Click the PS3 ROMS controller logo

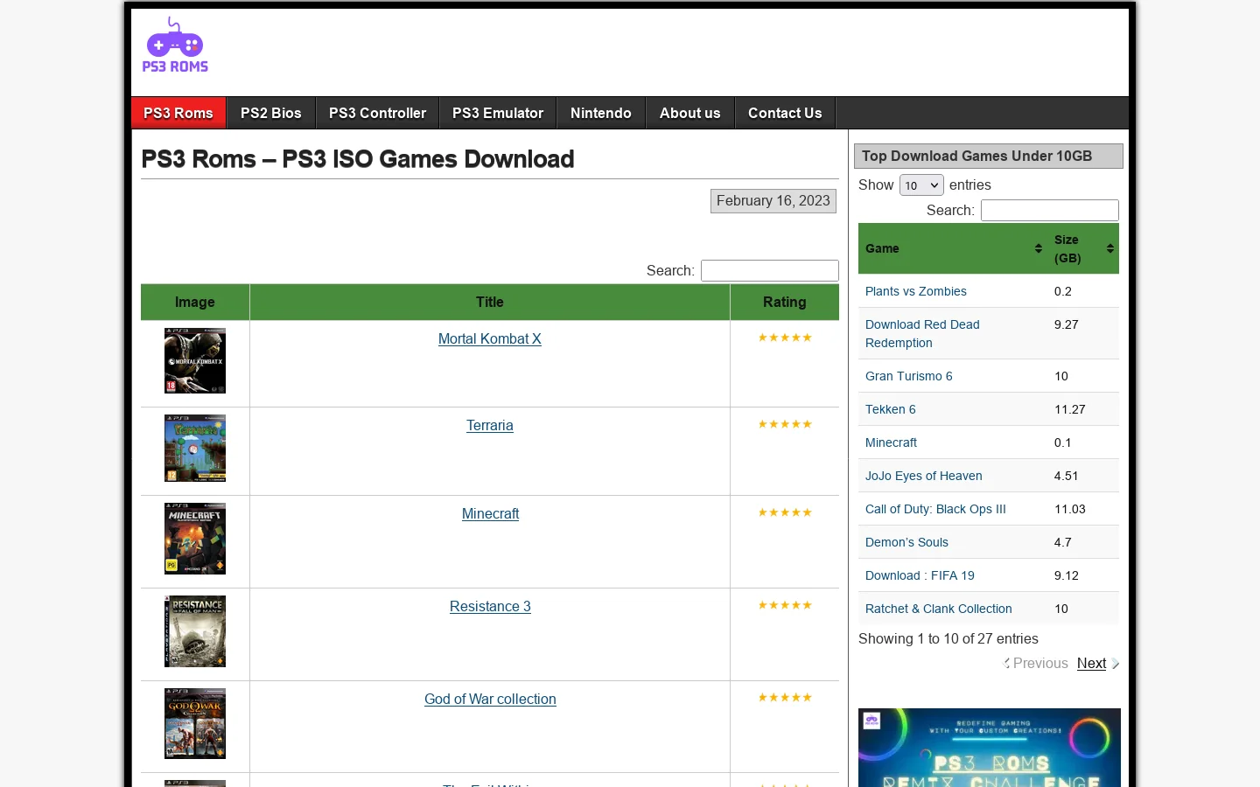[175, 45]
